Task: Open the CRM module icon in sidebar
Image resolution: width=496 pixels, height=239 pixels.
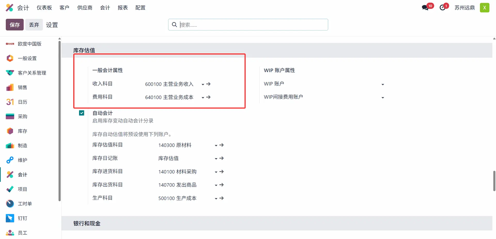Action: [10, 73]
